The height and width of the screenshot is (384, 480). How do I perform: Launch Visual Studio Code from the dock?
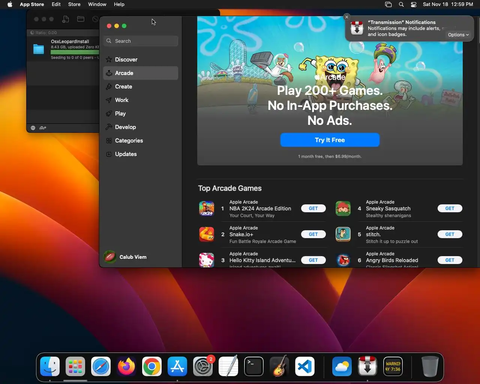click(305, 366)
